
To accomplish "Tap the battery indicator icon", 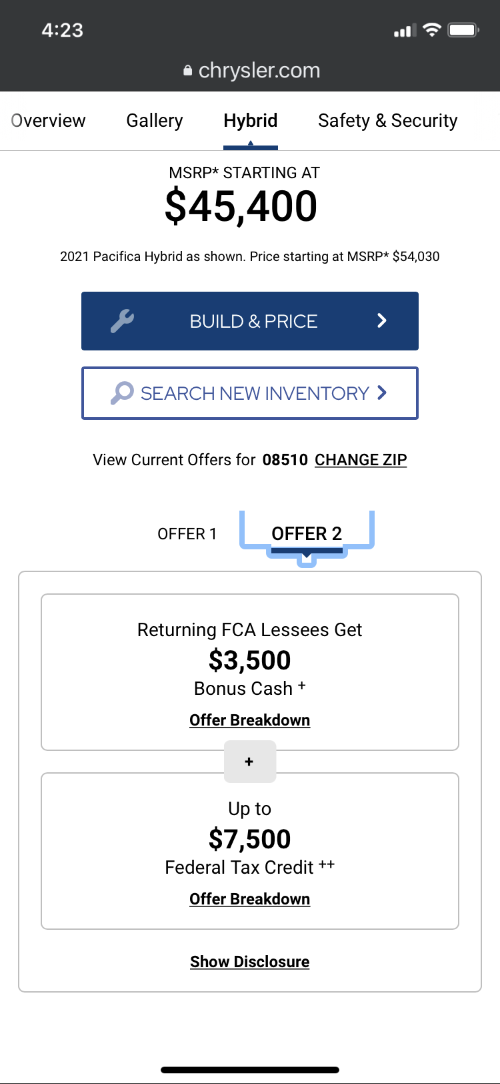I will click(x=463, y=30).
